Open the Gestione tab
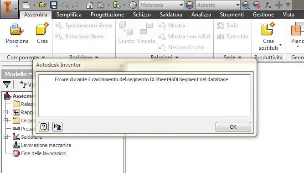Image resolution: width=304 pixels, height=173 pixels. 263,15
